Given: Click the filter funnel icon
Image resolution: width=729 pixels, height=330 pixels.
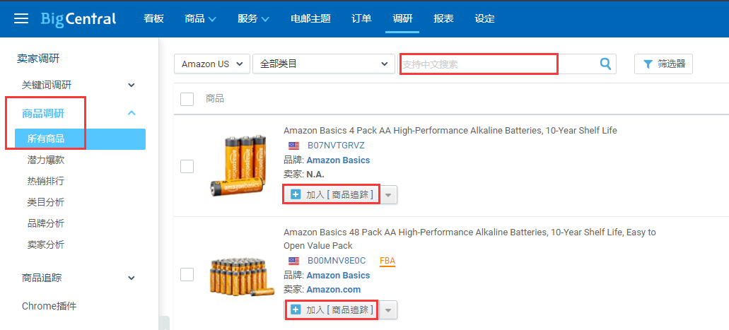Looking at the screenshot, I should (648, 64).
